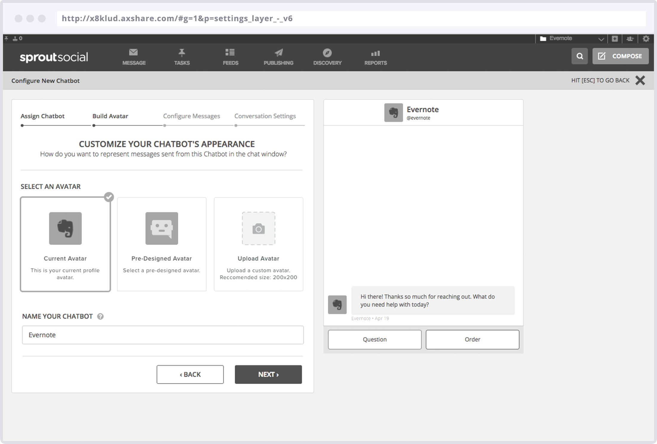Go to Feeds list icon
The width and height of the screenshot is (657, 444).
click(x=230, y=53)
